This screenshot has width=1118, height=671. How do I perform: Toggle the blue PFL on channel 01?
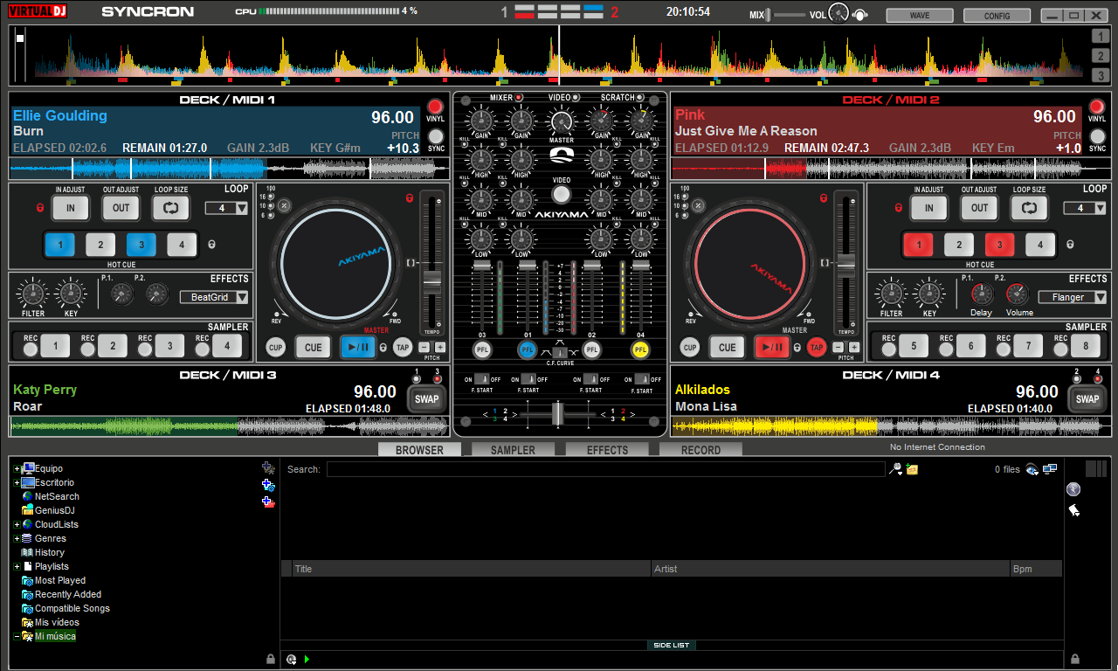[527, 349]
